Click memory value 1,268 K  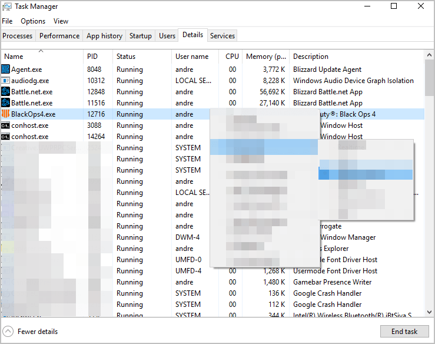point(274,271)
